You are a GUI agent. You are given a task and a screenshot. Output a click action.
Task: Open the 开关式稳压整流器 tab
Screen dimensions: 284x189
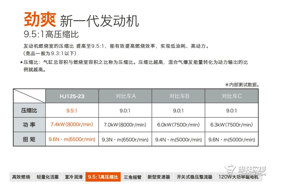point(194,177)
